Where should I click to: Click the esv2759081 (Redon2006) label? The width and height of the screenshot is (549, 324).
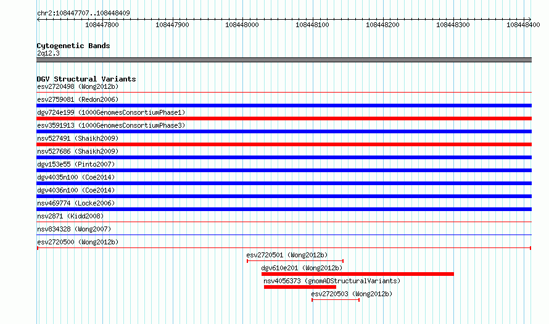coord(78,99)
